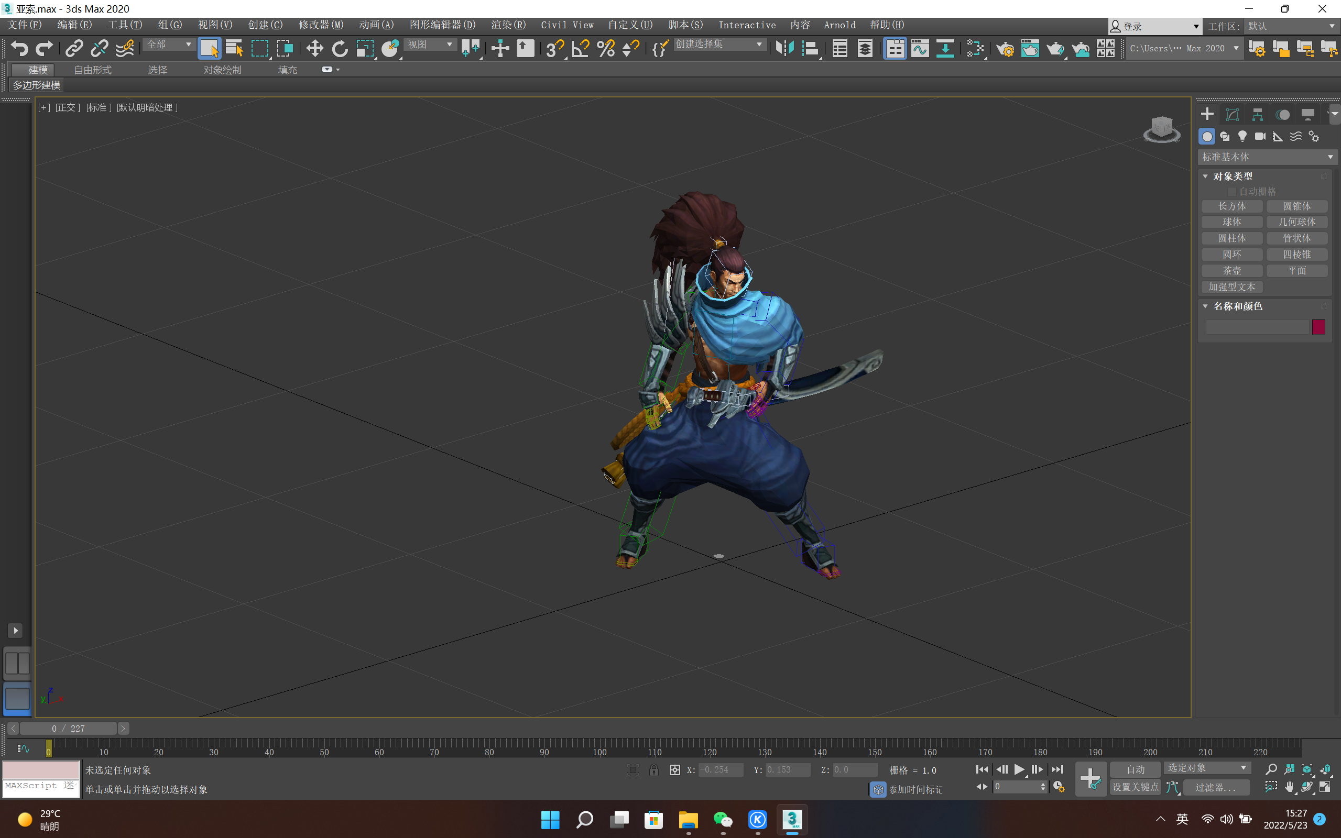Toggle the 3D Snaps button
This screenshot has width=1341, height=838.
[x=554, y=49]
